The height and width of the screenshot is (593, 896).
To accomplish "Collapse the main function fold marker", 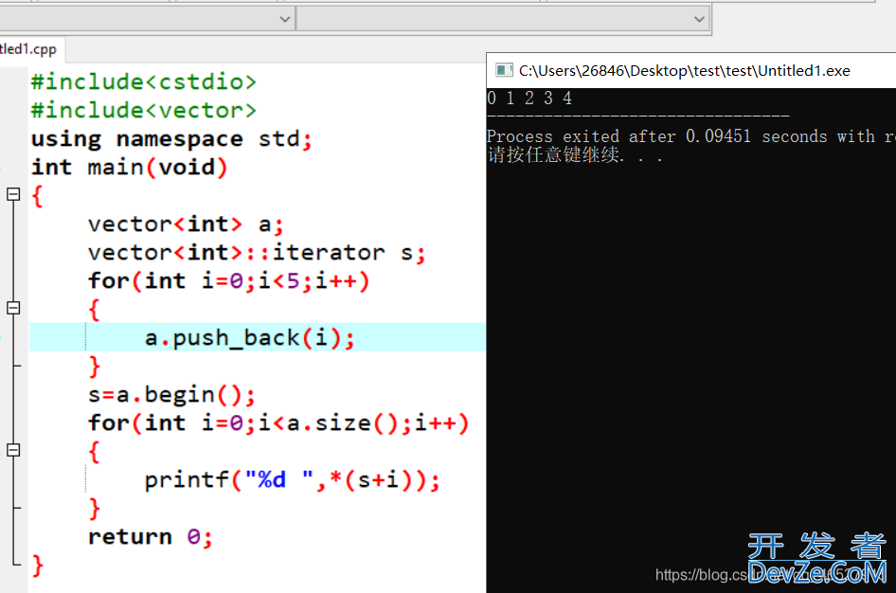I will 13,195.
